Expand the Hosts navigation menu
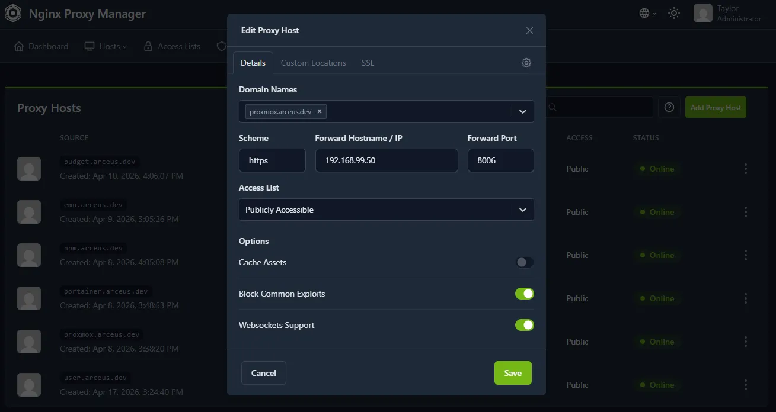 pyautogui.click(x=106, y=46)
